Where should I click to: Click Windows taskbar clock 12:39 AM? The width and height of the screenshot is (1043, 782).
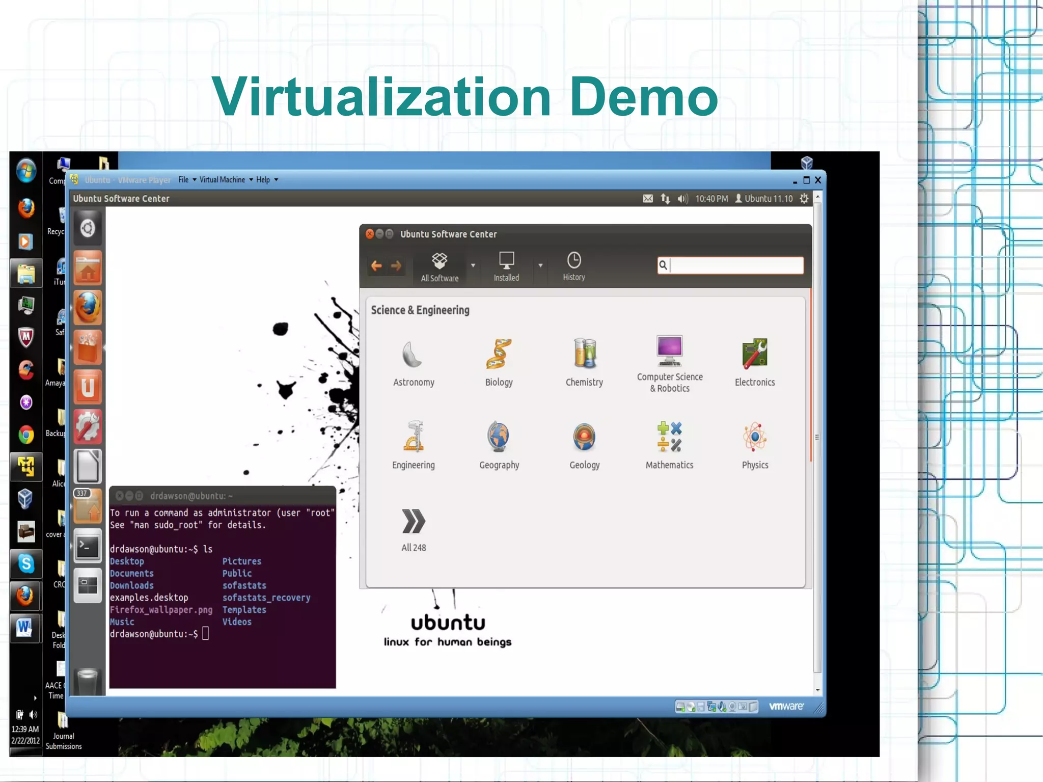pos(25,729)
